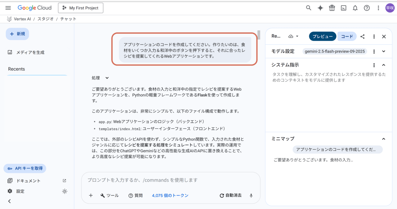The image size is (397, 209).
Task: Click the API キーを取得 button
Action: [25, 168]
